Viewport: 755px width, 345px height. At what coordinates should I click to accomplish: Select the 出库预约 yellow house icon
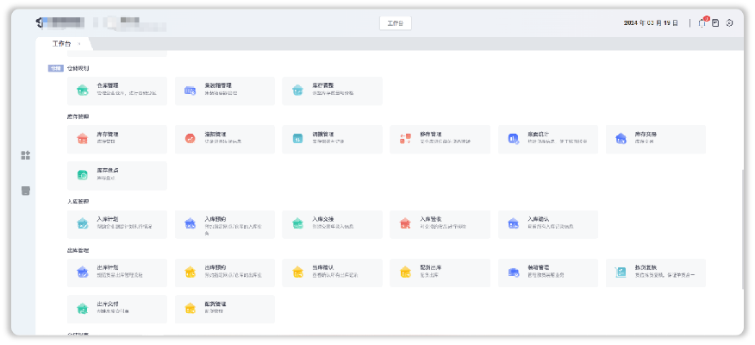[x=190, y=272]
